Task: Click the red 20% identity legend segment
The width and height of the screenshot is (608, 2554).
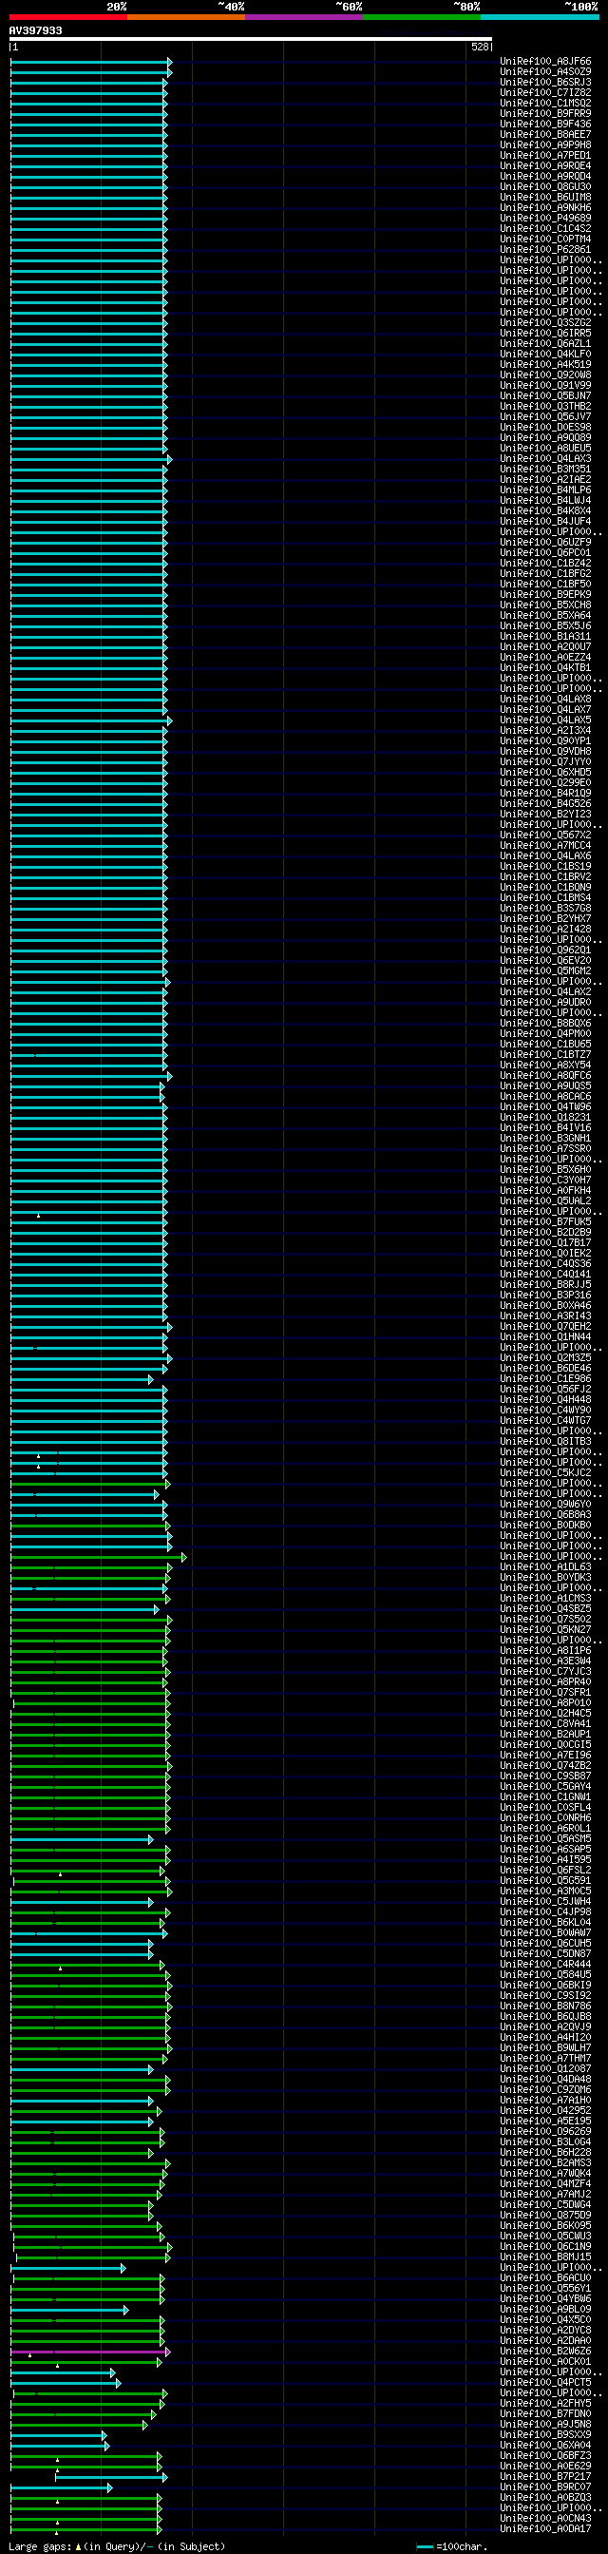Action: [67, 17]
